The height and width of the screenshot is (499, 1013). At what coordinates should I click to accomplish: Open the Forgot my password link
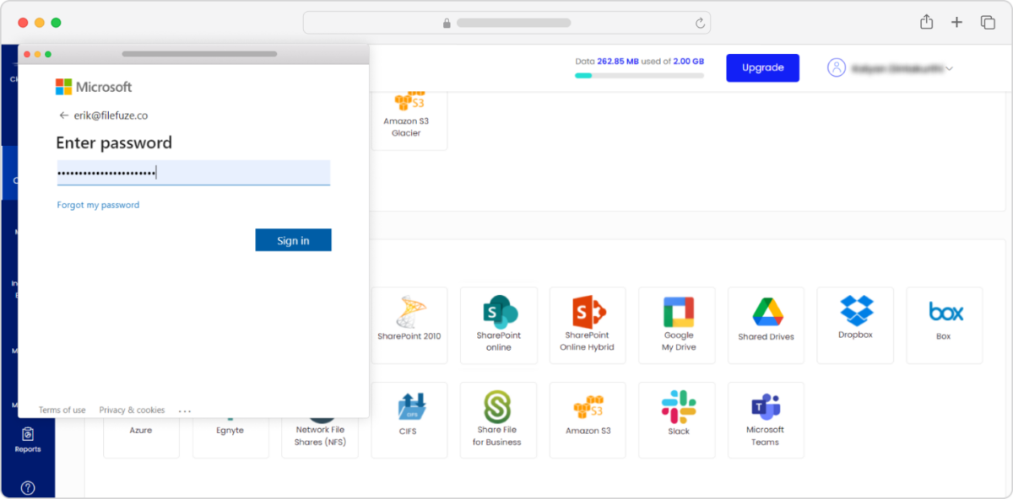click(x=98, y=204)
